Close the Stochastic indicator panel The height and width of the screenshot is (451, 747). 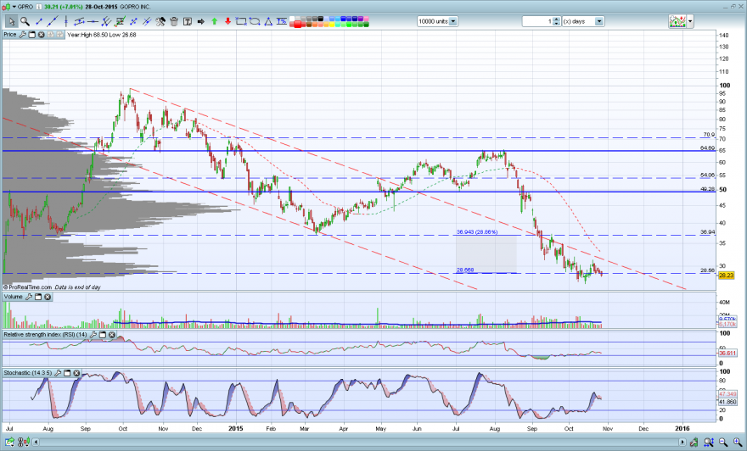point(76,373)
